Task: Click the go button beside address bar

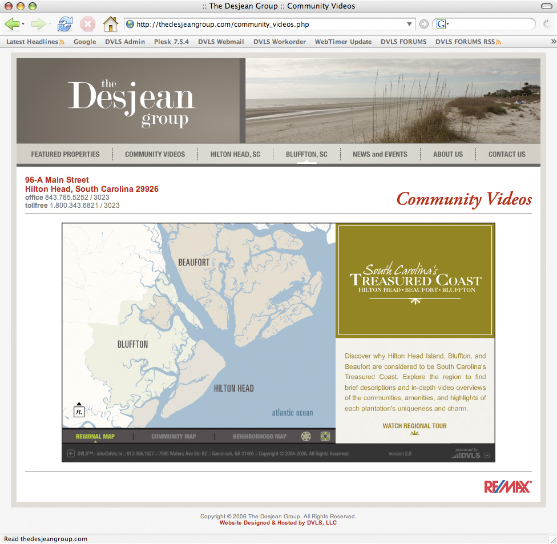Action: pyautogui.click(x=424, y=24)
